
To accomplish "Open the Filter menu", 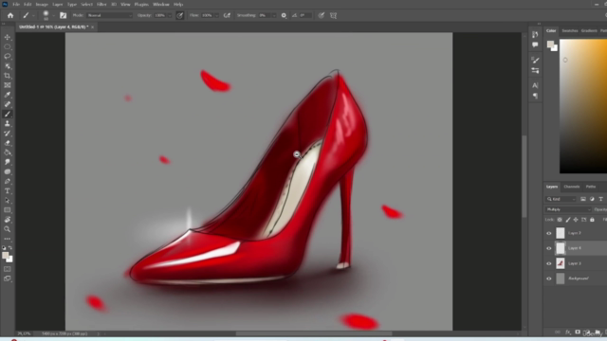I will click(x=101, y=4).
